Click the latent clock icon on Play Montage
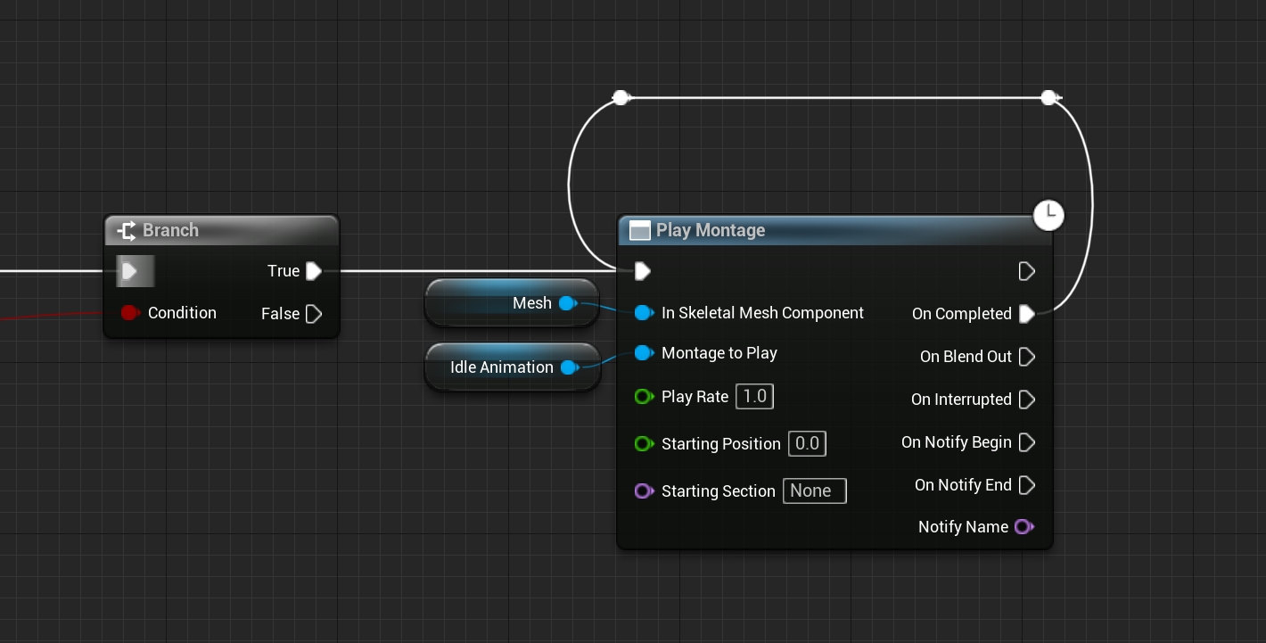The height and width of the screenshot is (643, 1266). [1049, 214]
